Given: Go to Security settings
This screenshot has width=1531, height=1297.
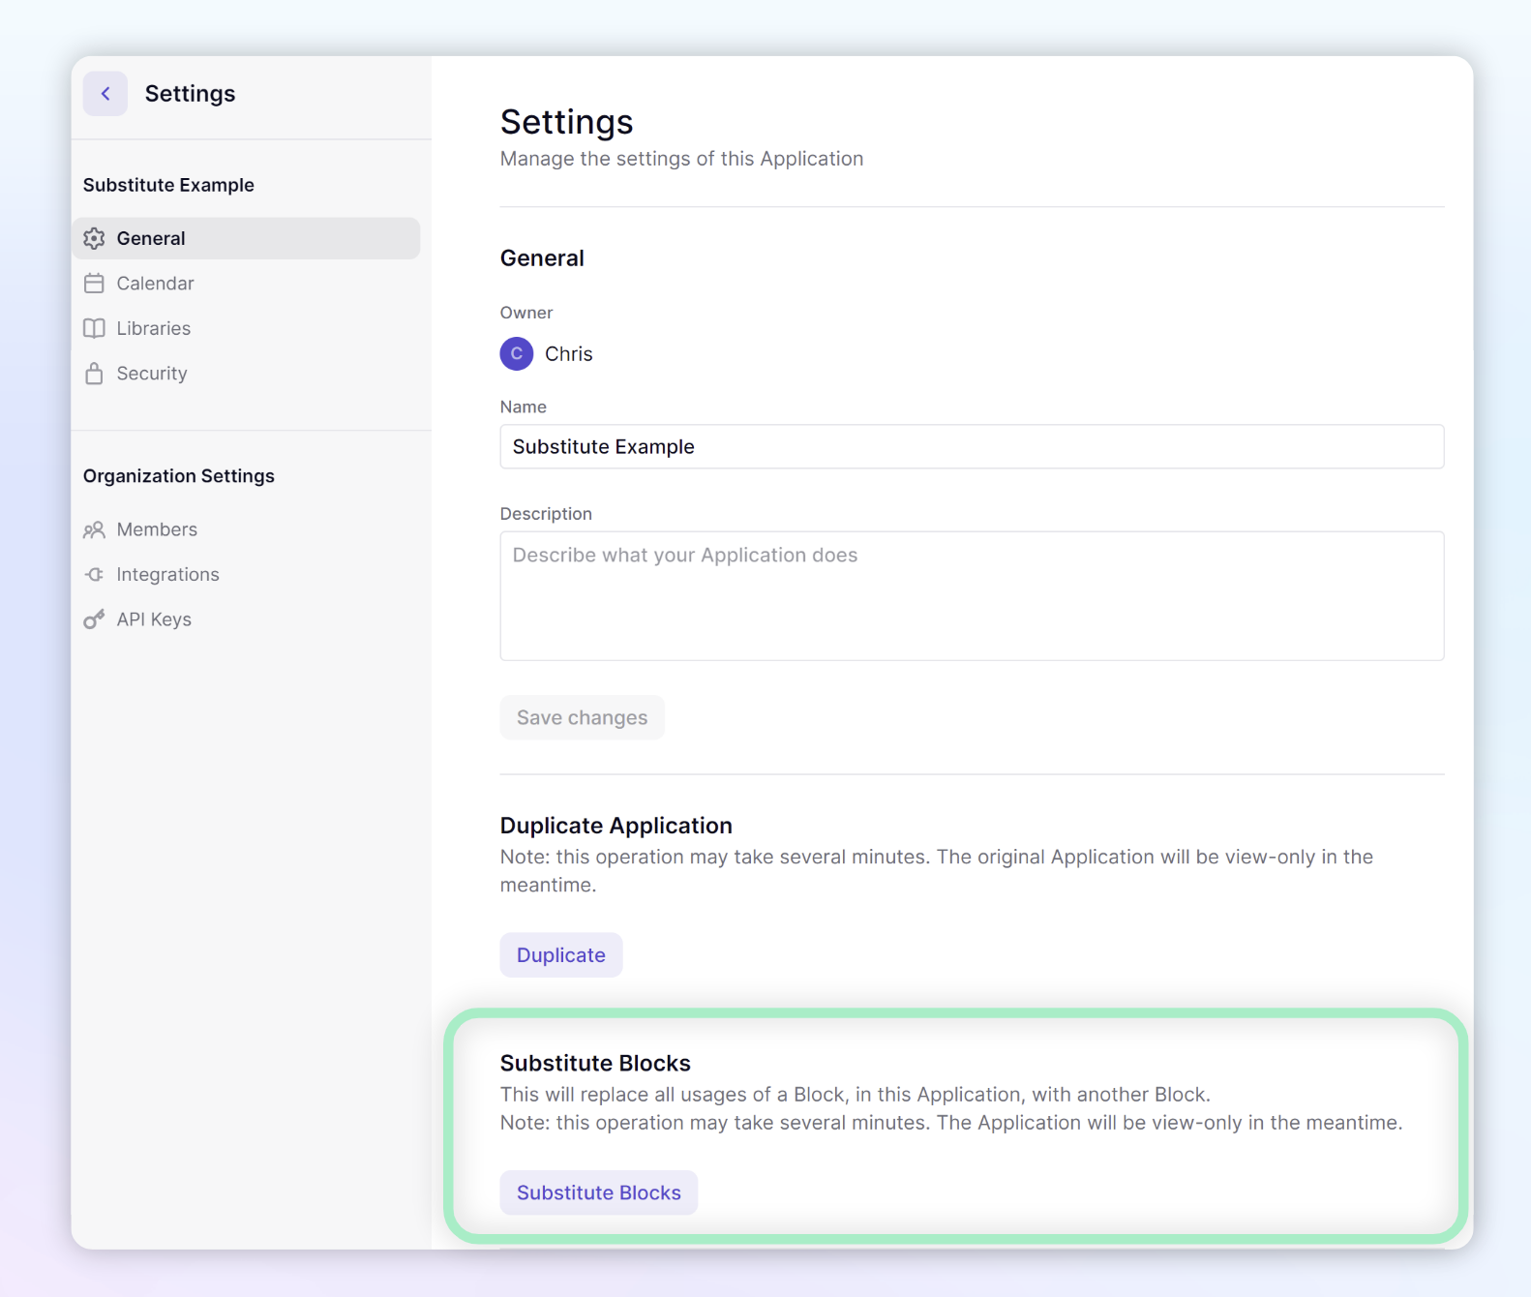Looking at the screenshot, I should point(246,374).
